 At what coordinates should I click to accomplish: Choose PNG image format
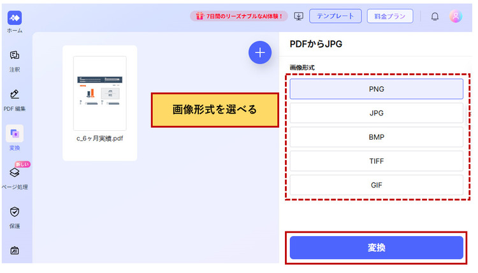(x=377, y=89)
